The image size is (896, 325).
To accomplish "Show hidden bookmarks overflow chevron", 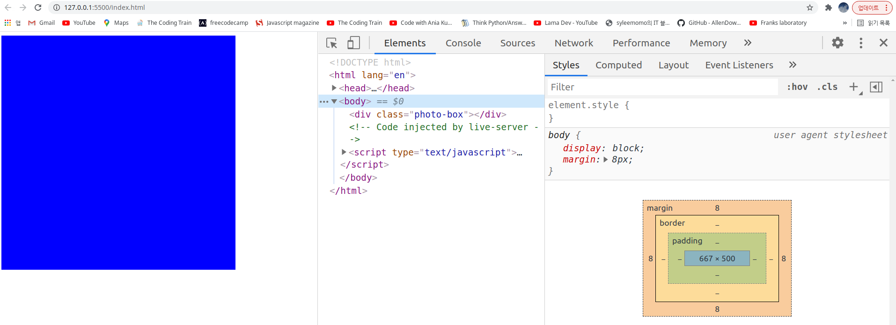I will [845, 22].
